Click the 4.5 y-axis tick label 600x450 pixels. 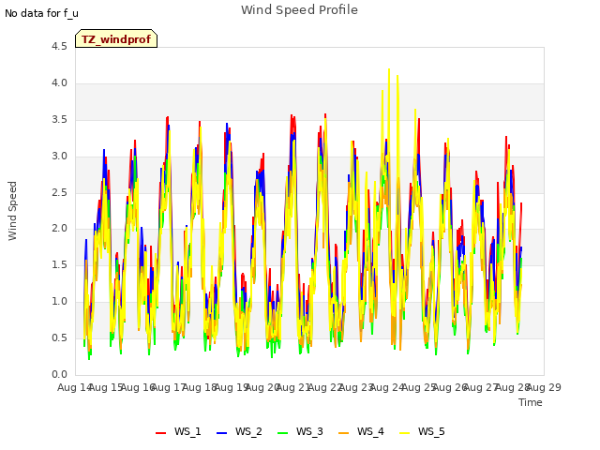(59, 46)
